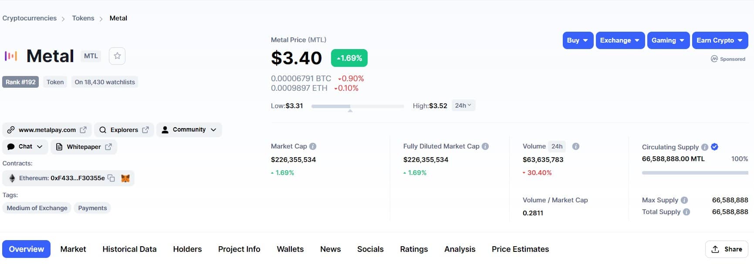Select the Overview tab

[26, 249]
